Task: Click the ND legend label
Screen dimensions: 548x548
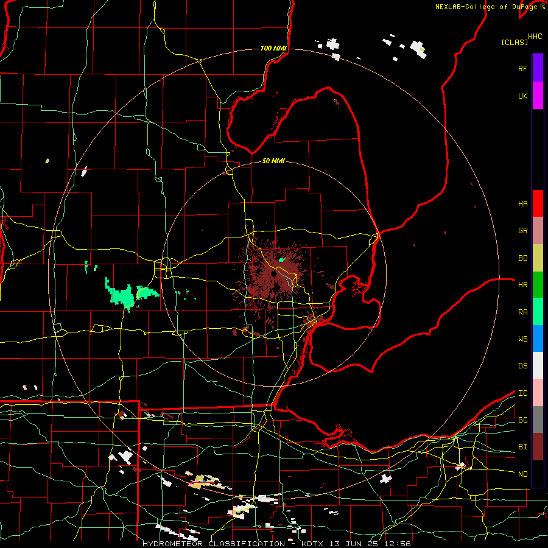Action: tap(522, 474)
